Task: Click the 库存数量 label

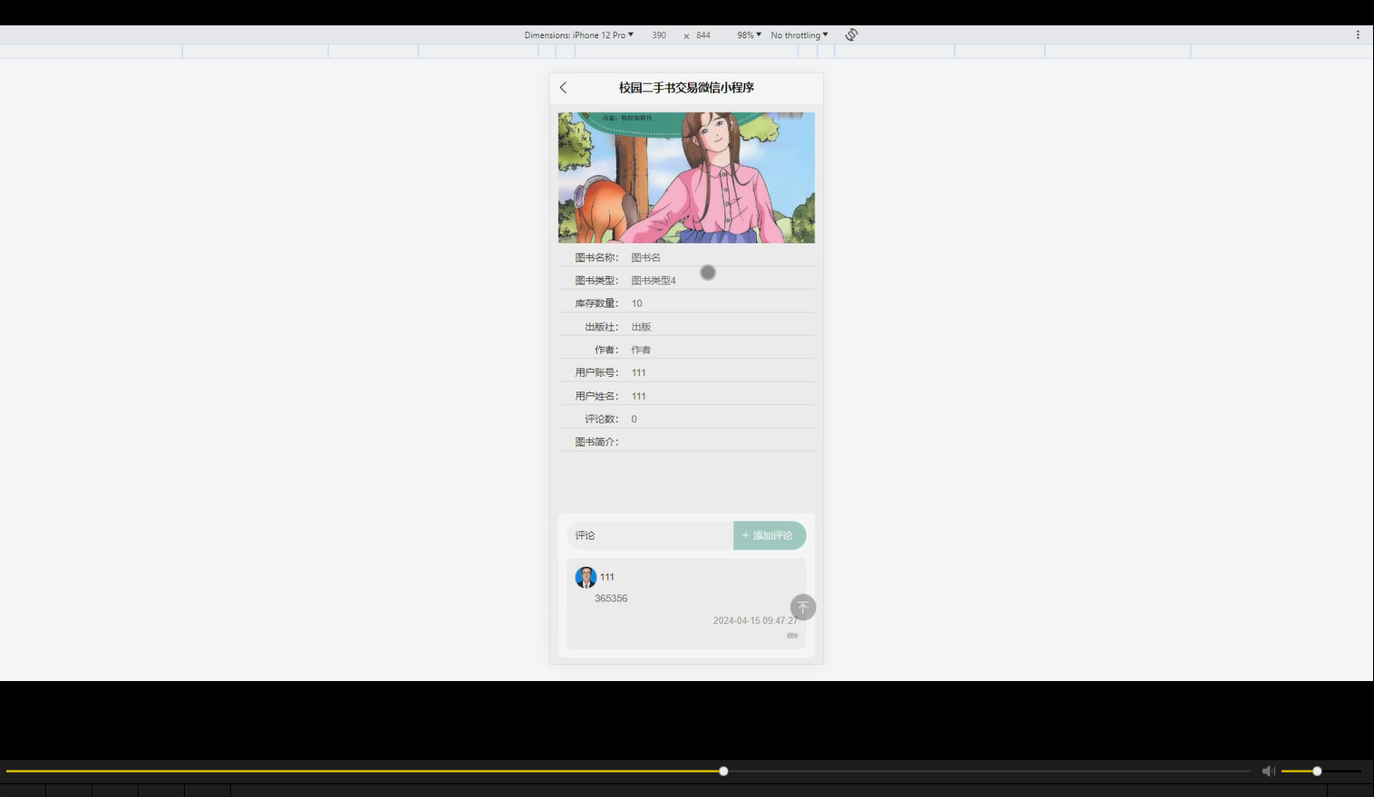Action: 596,303
